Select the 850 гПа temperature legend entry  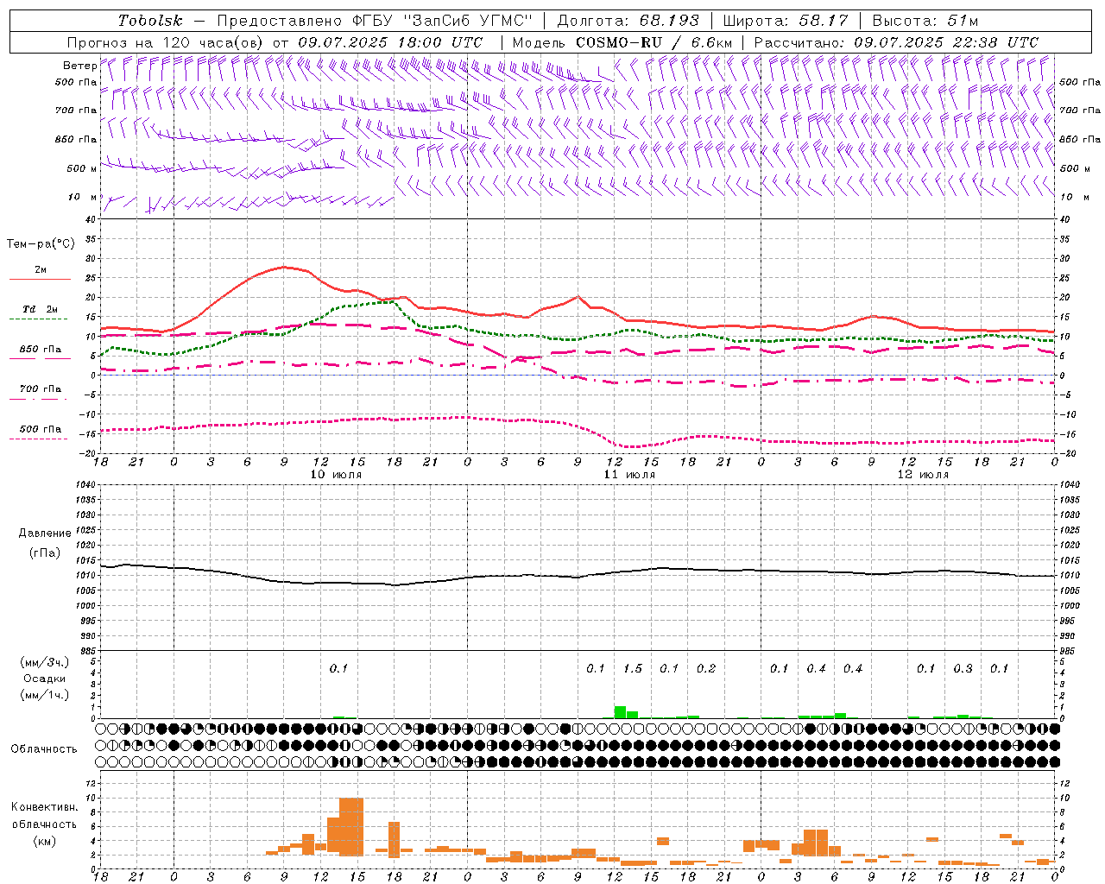coord(41,350)
